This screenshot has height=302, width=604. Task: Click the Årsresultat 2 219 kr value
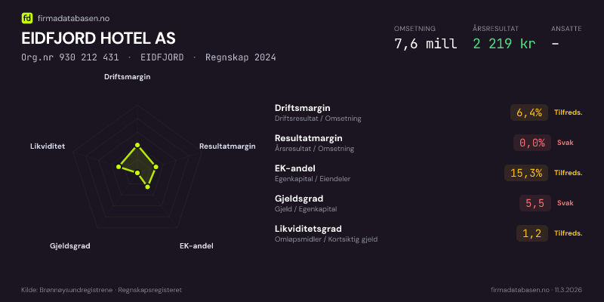point(504,44)
